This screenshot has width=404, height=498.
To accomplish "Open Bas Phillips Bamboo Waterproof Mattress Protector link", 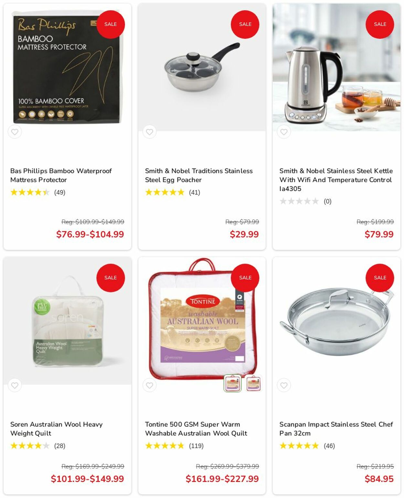I will [61, 175].
